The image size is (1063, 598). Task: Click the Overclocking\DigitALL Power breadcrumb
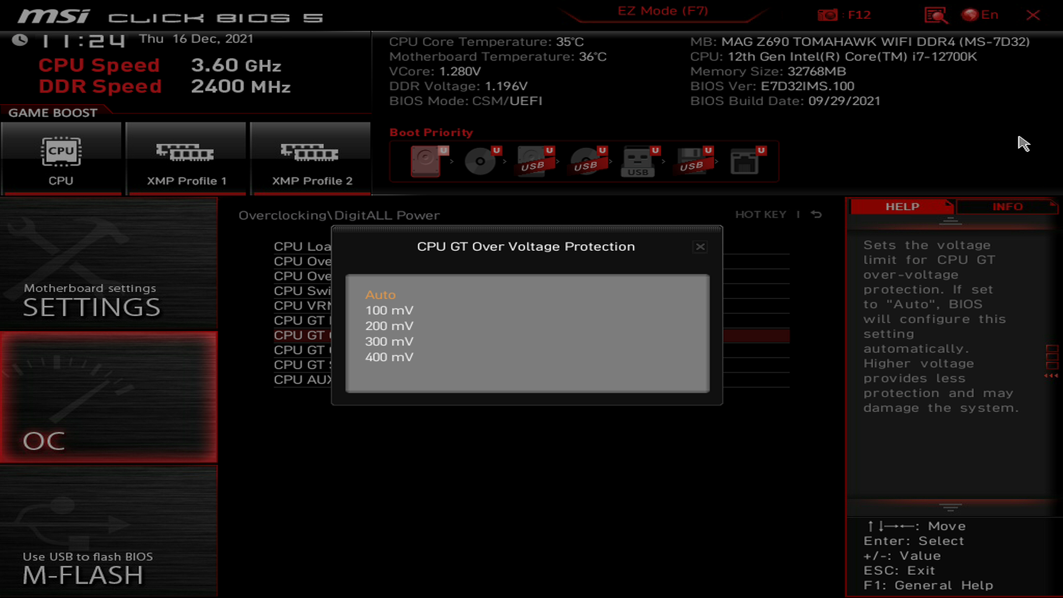(x=339, y=215)
